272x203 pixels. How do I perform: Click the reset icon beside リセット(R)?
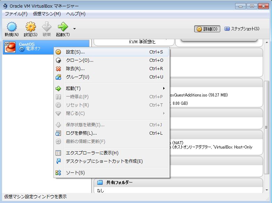pyautogui.click(x=58, y=105)
